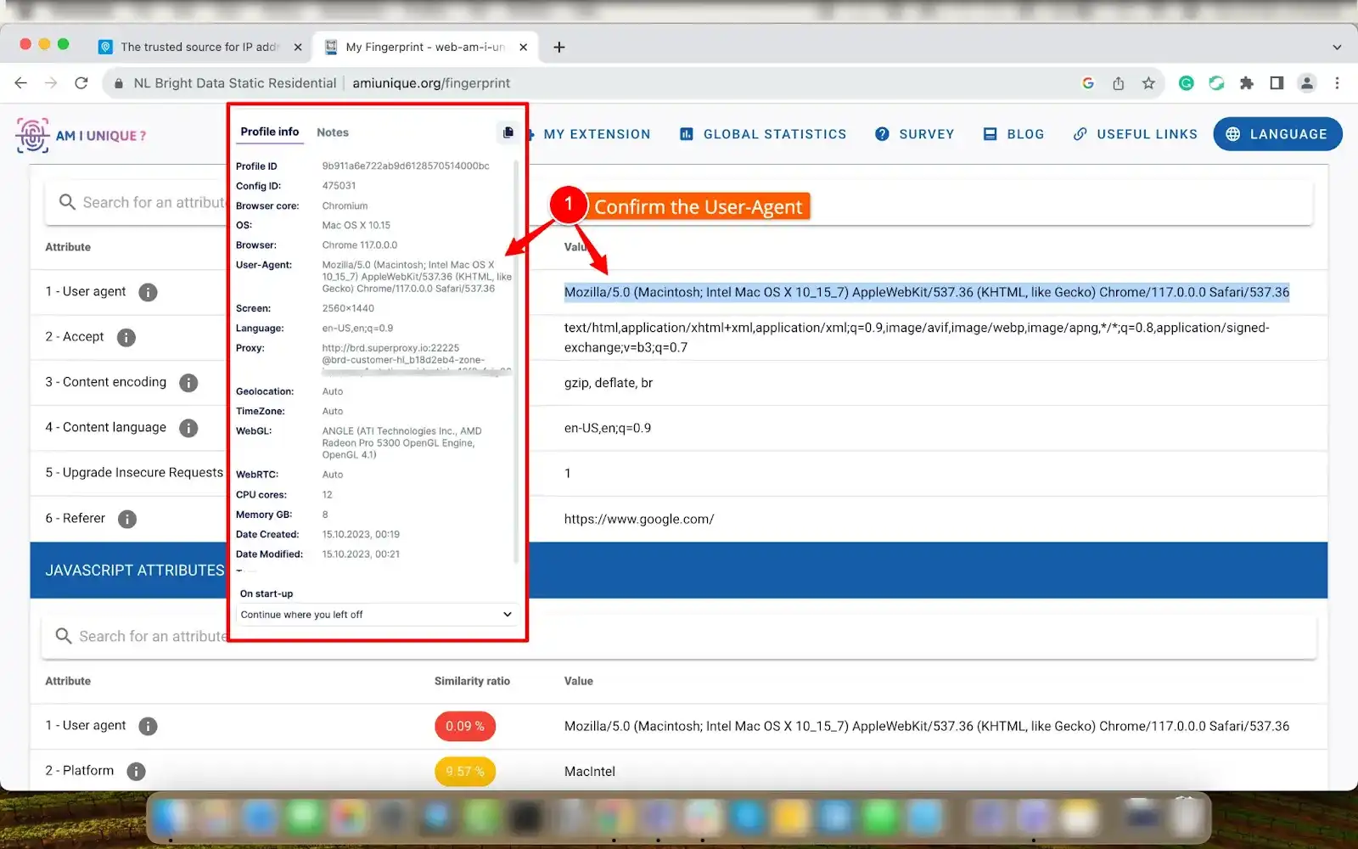Select the Profile info tab

coord(270,132)
